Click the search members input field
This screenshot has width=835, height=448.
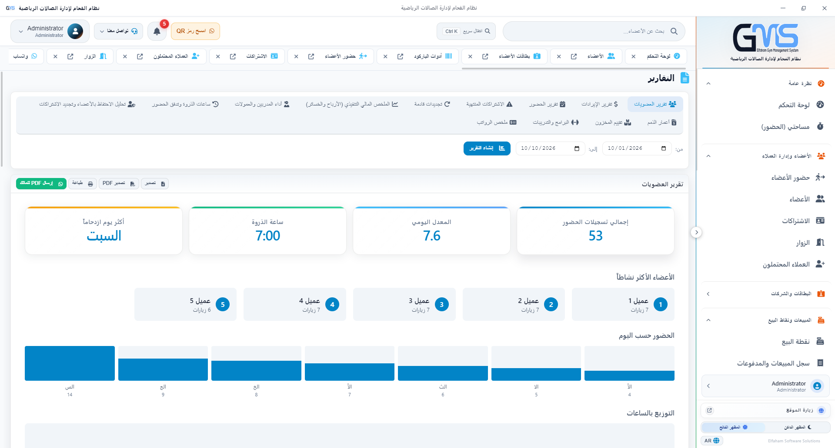point(594,31)
